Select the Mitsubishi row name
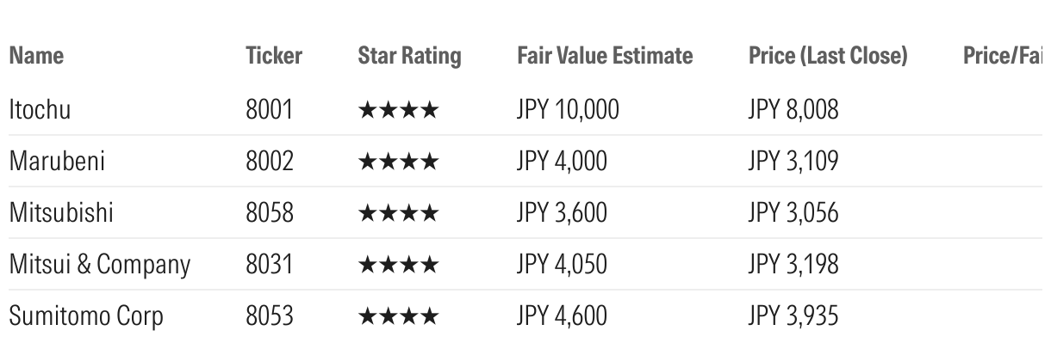Viewport: 1051px width, 349px height. coord(61,212)
